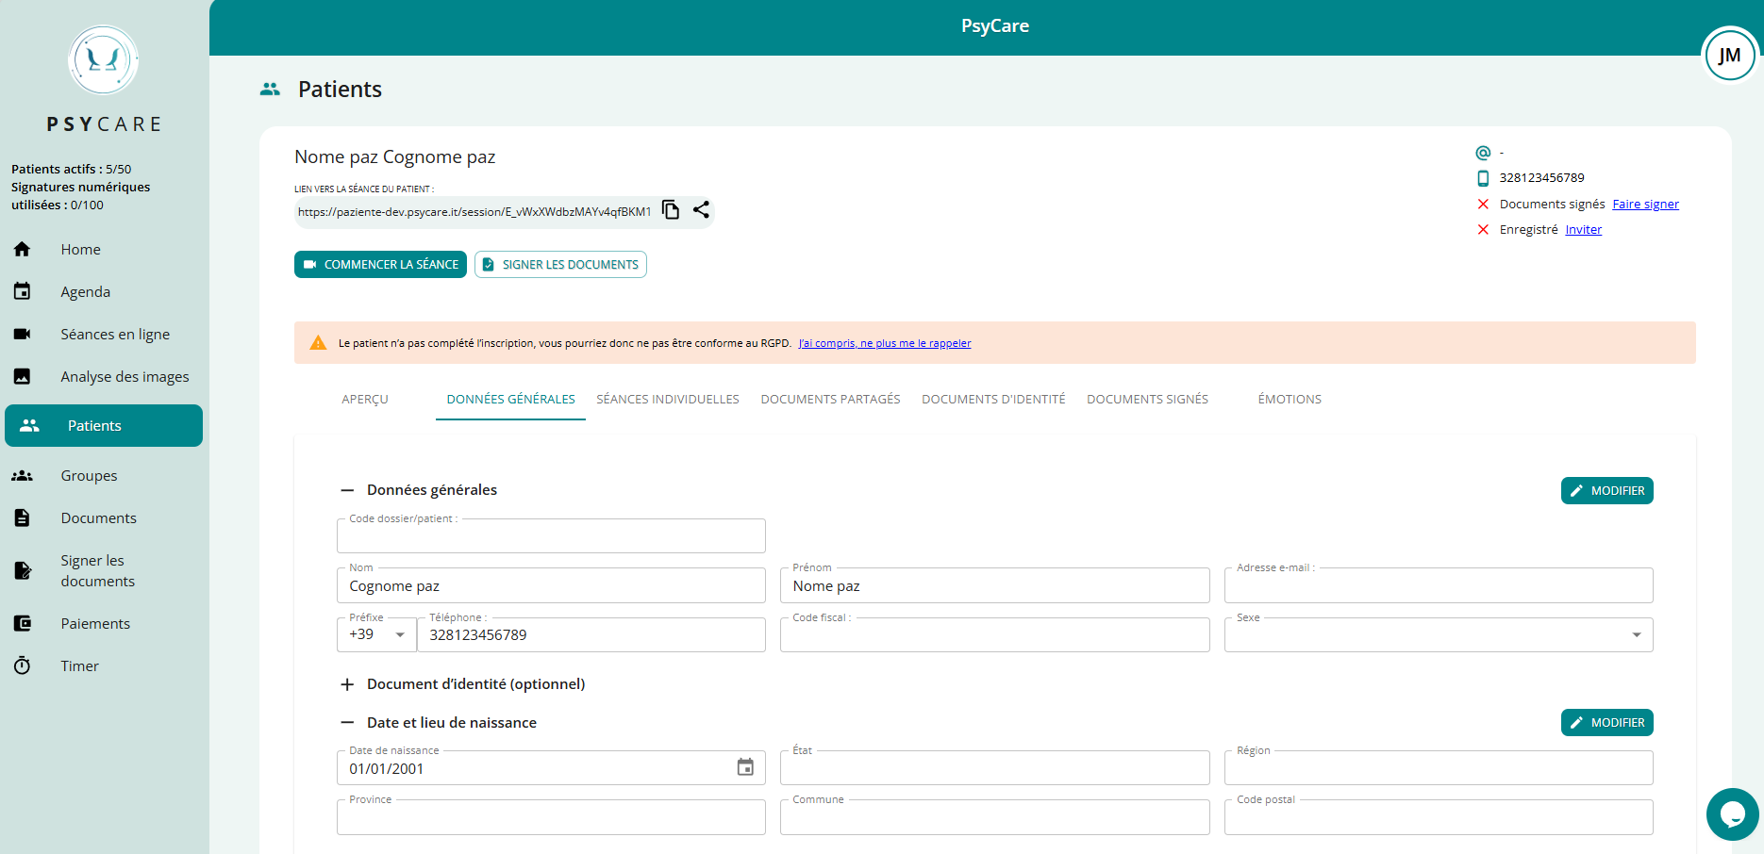View the Documents d'identité tab
Screen dimensions: 1764x854
(993, 400)
